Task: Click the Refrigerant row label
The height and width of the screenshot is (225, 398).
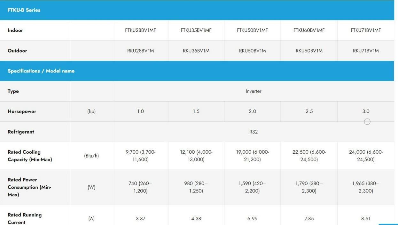Action: [x=21, y=132]
